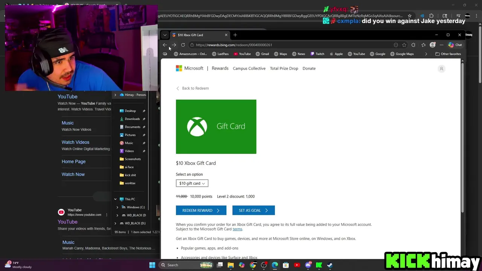Open a new tab in Edge
482x271 pixels.
point(235,35)
